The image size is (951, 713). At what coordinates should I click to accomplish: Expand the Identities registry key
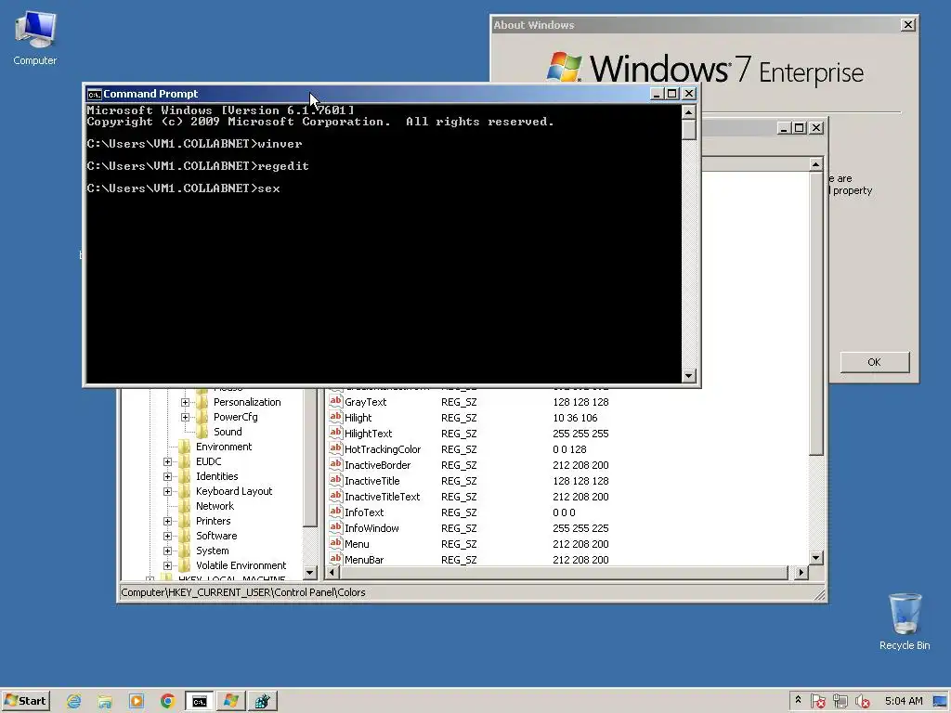click(x=167, y=476)
